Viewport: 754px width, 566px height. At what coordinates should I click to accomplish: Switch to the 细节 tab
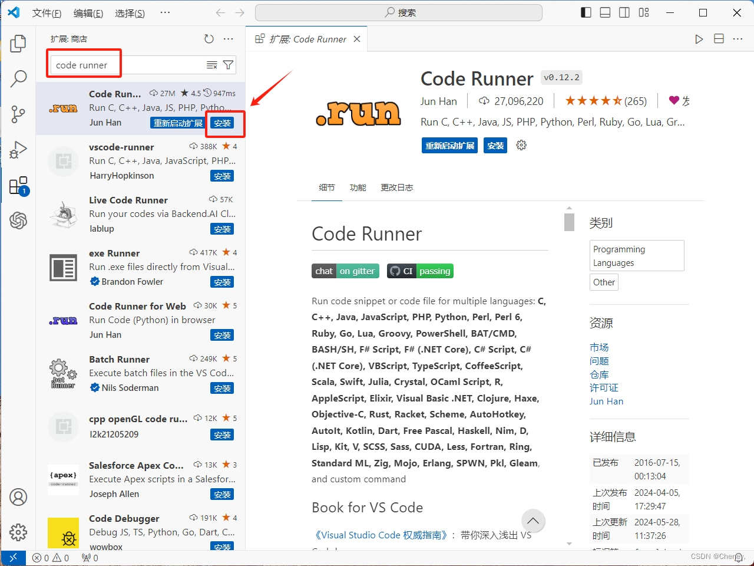(x=327, y=187)
